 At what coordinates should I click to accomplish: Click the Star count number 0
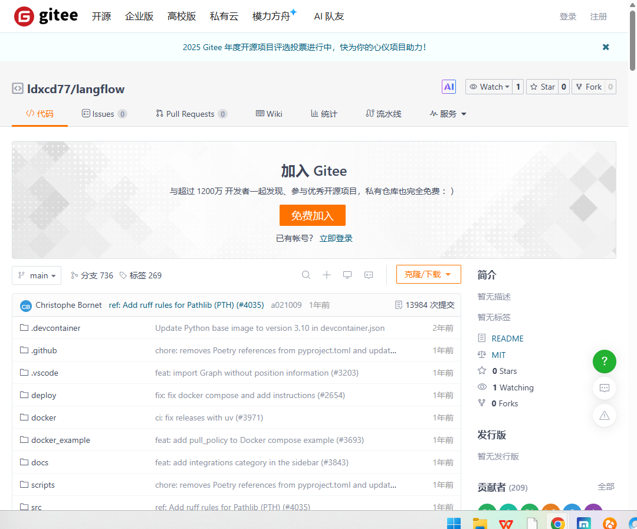(563, 87)
